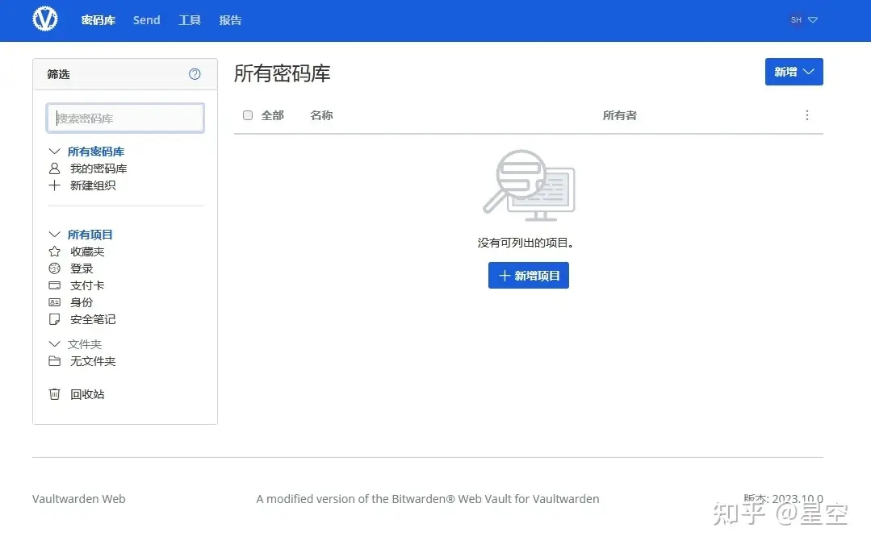
Task: Select the note icon for 安全笔记
Action: click(x=55, y=319)
